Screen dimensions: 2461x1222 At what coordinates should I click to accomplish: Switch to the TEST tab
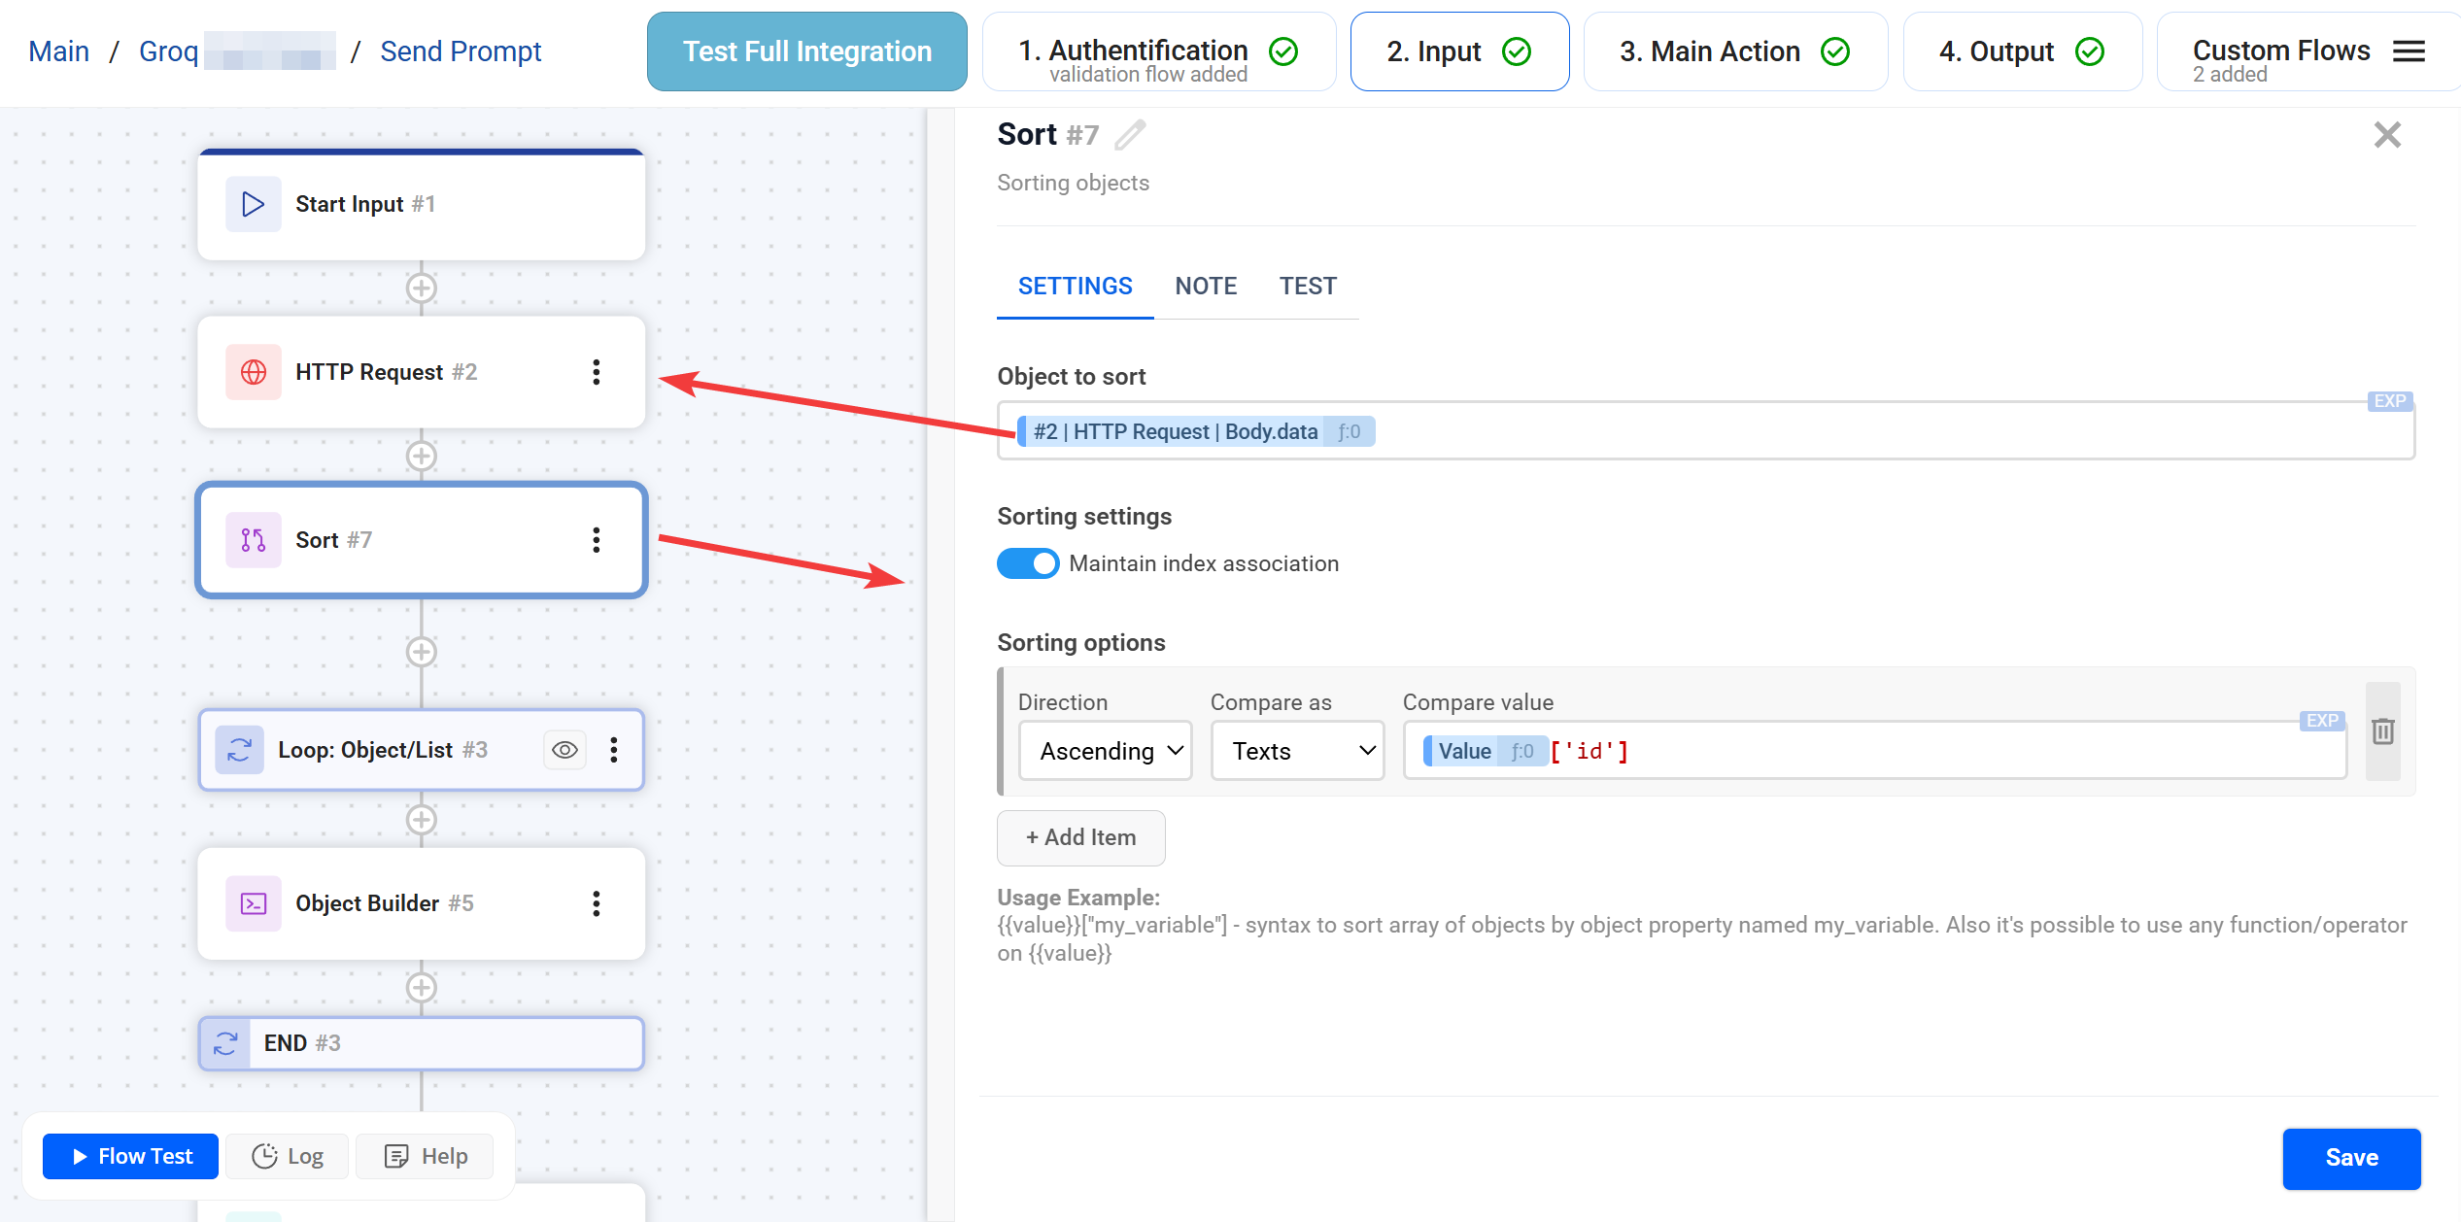tap(1307, 286)
